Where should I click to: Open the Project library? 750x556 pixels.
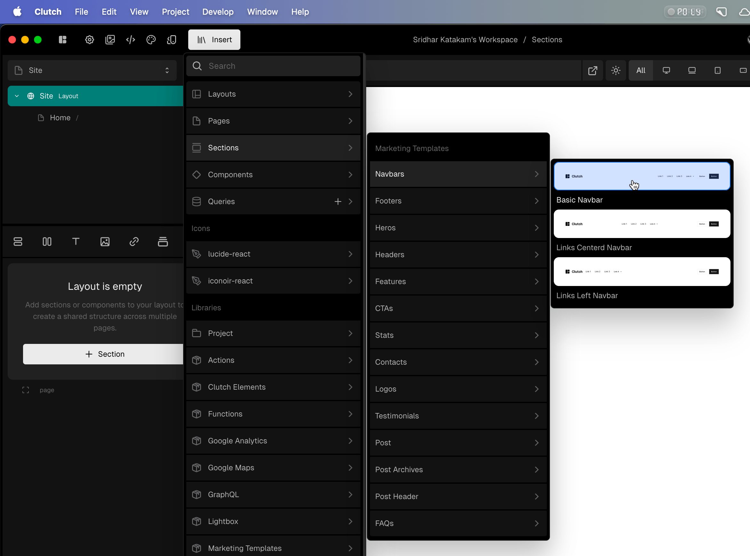pos(273,334)
